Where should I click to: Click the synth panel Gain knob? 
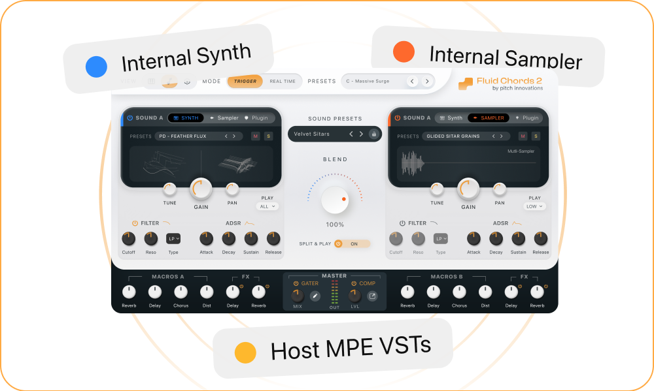[201, 189]
